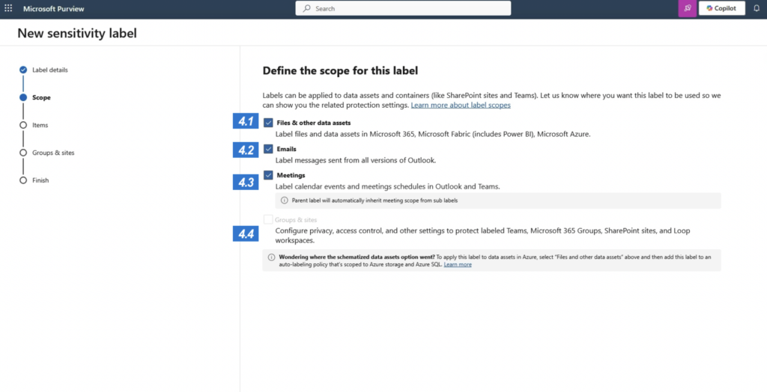Open Learn more about label scopes link
This screenshot has width=767, height=392.
click(461, 105)
